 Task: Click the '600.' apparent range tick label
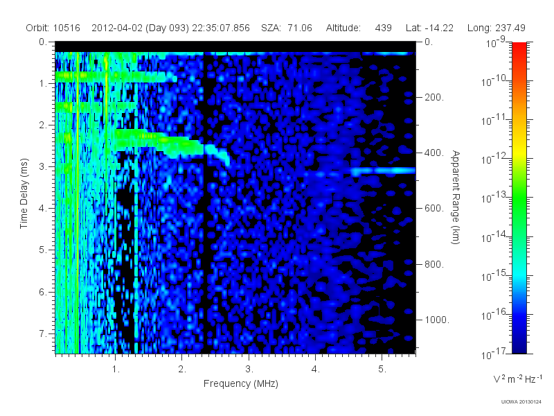click(434, 209)
